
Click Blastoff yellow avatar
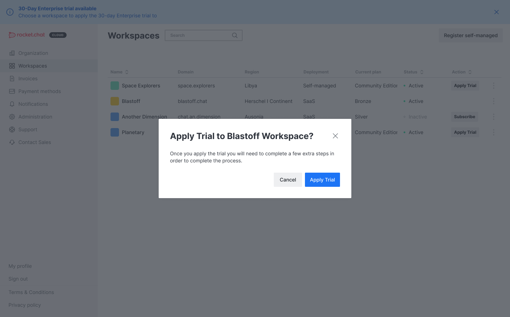(115, 101)
